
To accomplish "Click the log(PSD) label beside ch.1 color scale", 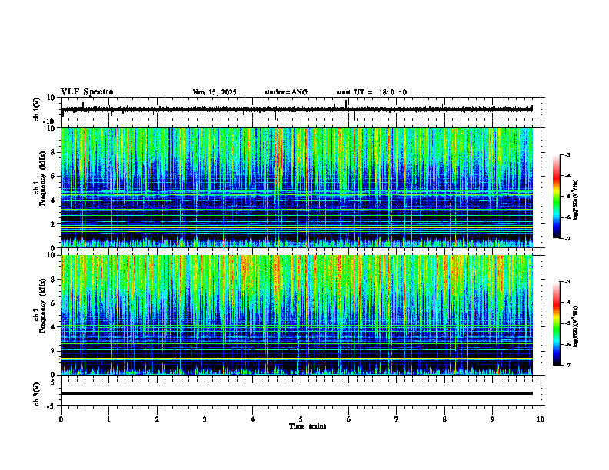I will [576, 200].
